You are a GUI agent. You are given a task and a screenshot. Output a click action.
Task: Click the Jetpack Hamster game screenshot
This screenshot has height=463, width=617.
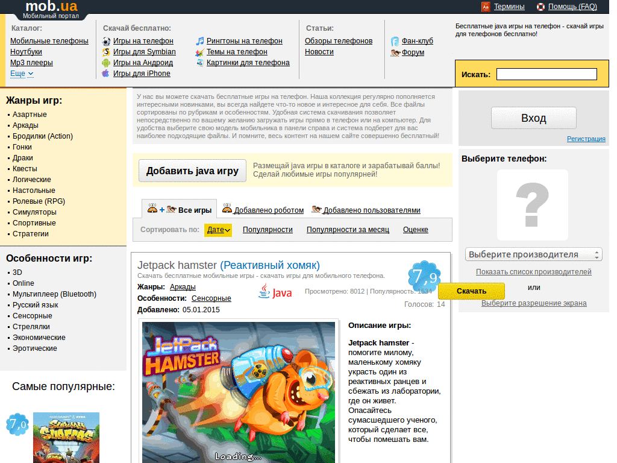pos(239,392)
